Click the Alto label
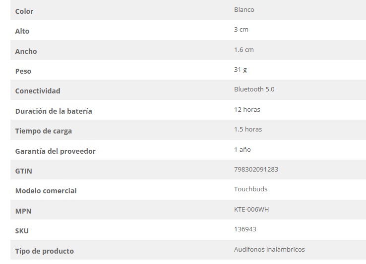The width and height of the screenshot is (366, 264). click(22, 31)
